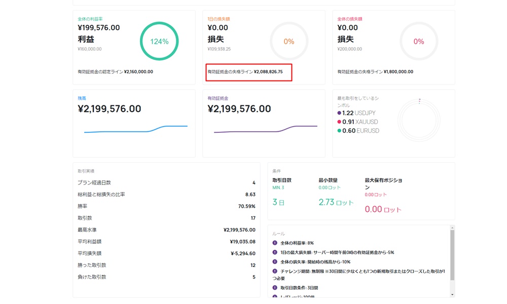Click the info icon beside 1日の最大損失額 rule
507x304 pixels.
pos(275,252)
